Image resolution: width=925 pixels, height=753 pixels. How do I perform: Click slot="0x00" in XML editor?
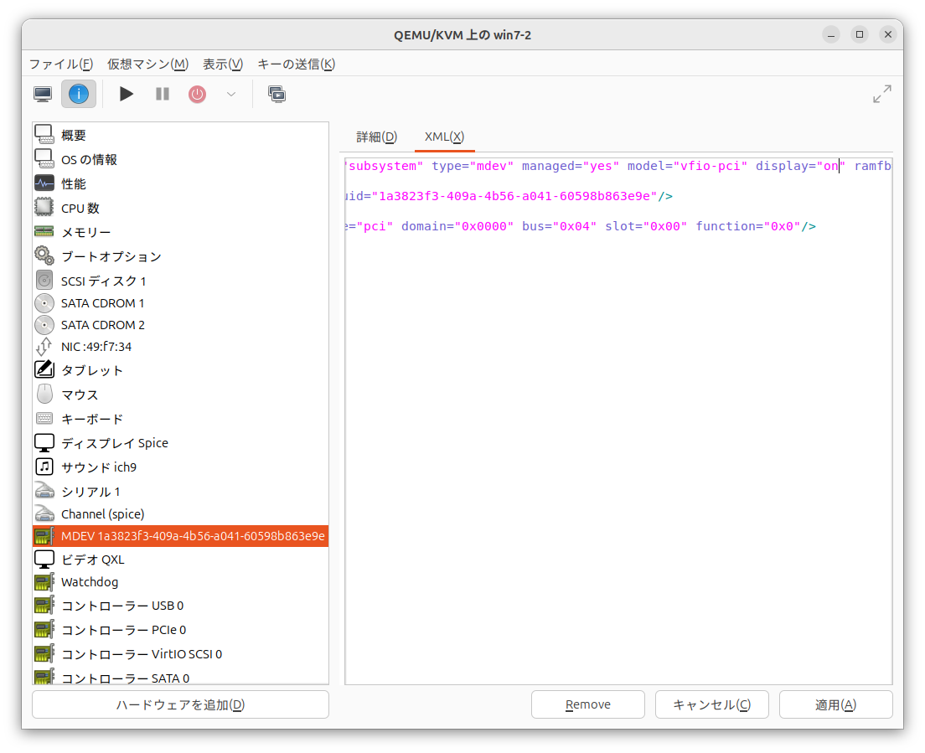(x=646, y=226)
